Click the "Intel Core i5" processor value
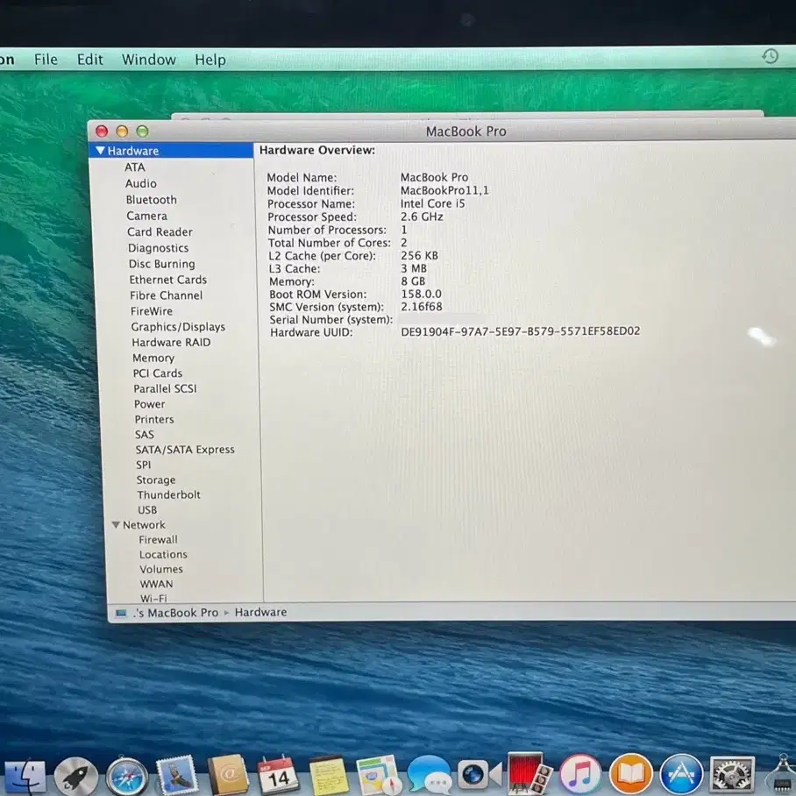 pos(432,203)
